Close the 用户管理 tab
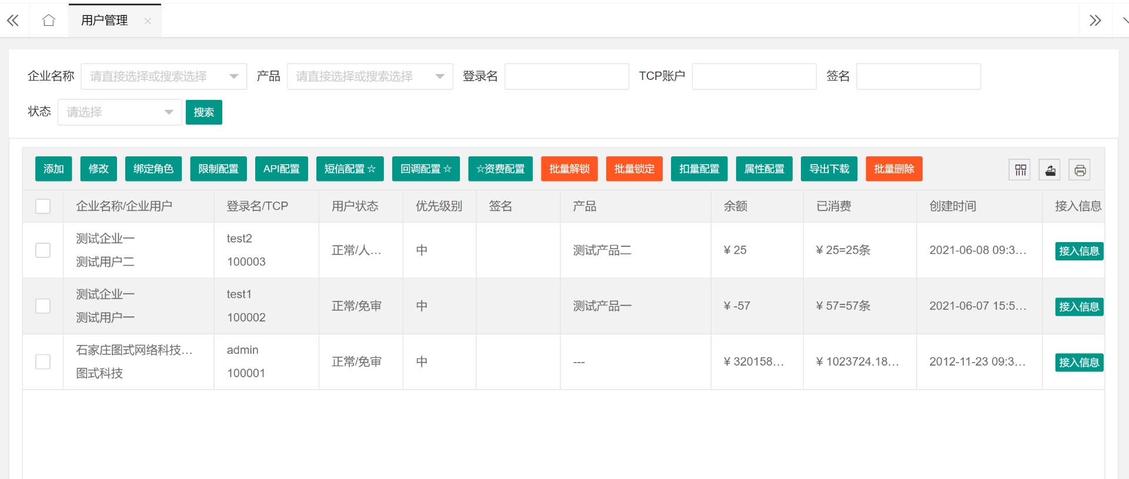This screenshot has height=479, width=1129. 148,21
